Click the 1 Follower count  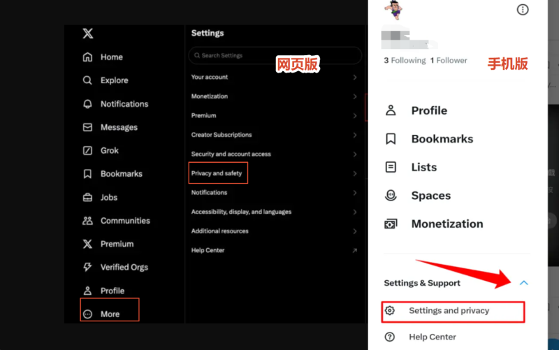(449, 61)
